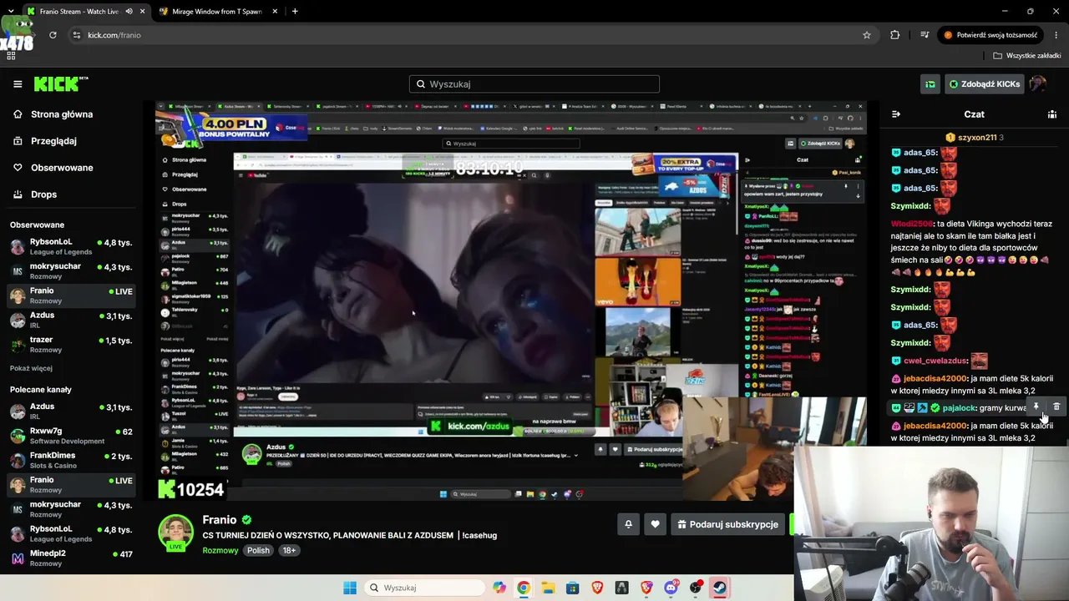Click the Zdobądź KICKs button
Image resolution: width=1069 pixels, height=601 pixels.
pyautogui.click(x=984, y=84)
